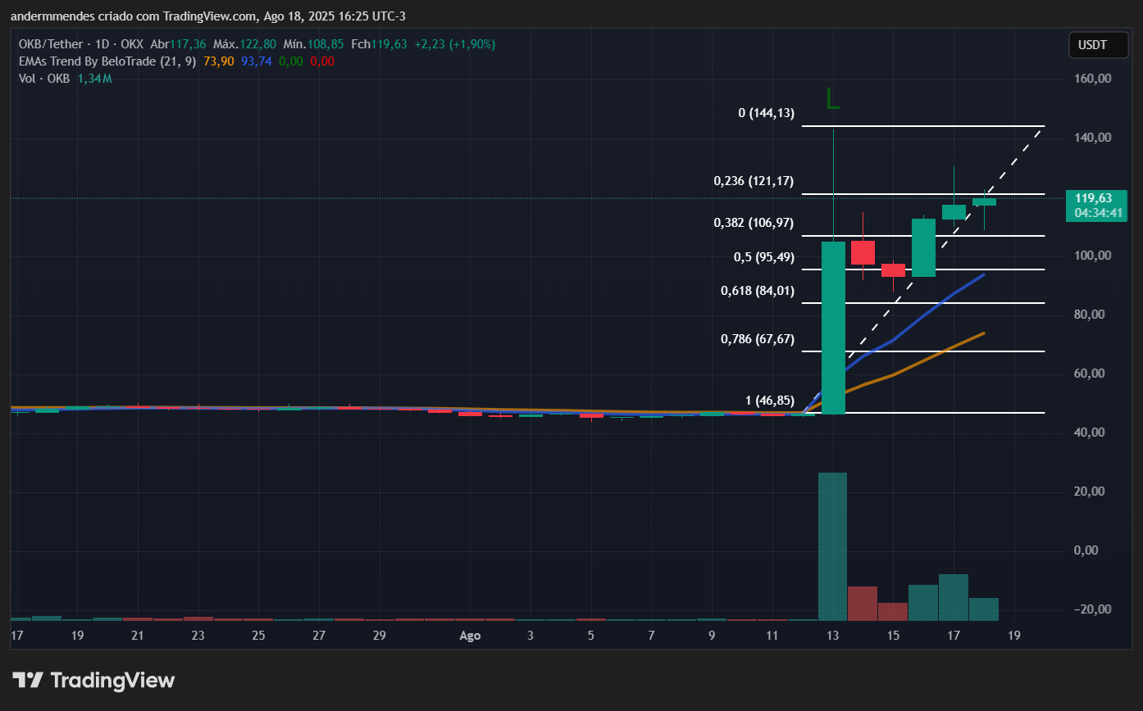Viewport: 1143px width, 711px height.
Task: Click the 160,00 price axis label
Action: (x=1094, y=79)
